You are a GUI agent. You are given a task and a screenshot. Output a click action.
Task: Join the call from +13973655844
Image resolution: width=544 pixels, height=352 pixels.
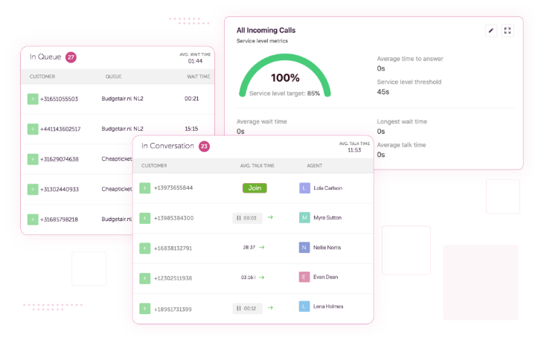click(x=254, y=188)
